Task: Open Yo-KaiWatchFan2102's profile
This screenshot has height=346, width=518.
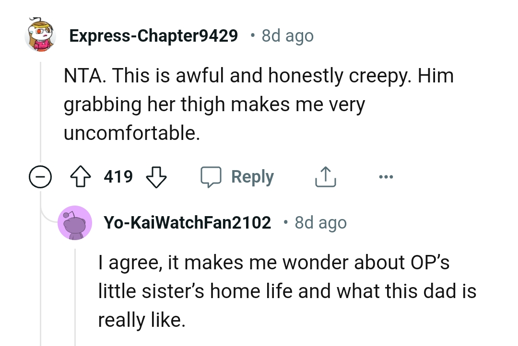Action: 187,222
